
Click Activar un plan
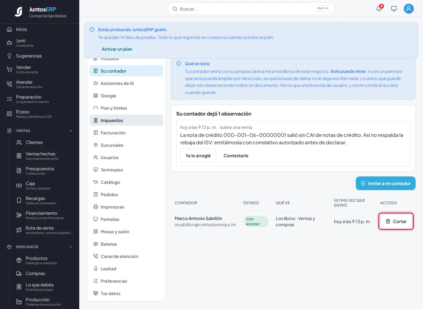point(117,49)
